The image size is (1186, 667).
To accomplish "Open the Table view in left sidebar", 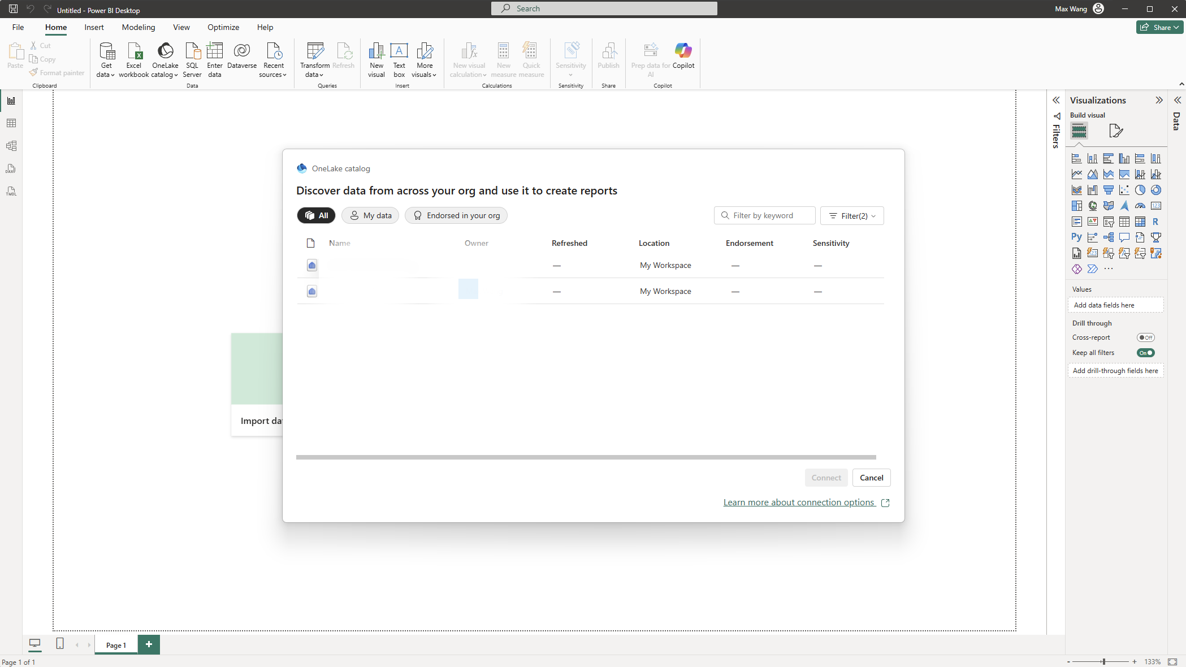I will pos(11,123).
